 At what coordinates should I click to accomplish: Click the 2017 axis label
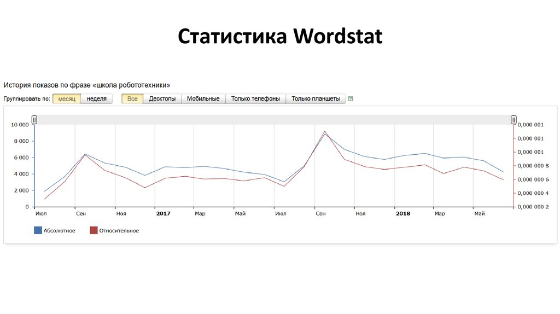[x=163, y=213]
